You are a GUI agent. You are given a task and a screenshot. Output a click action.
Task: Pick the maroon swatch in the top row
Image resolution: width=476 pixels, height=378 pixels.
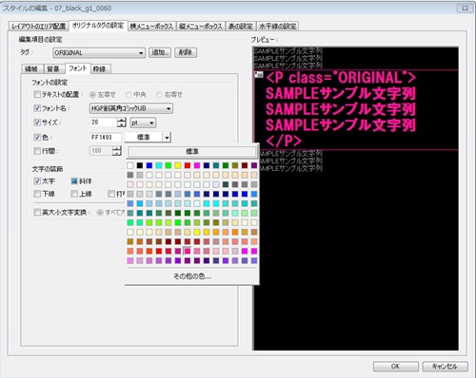[245, 165]
